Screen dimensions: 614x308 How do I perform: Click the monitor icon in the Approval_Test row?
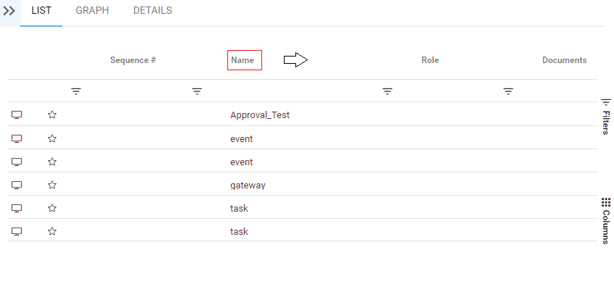tap(17, 115)
